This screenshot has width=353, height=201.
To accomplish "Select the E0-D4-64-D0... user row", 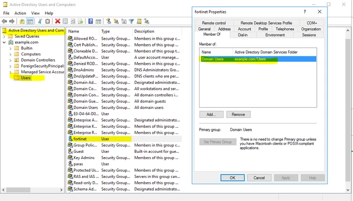I will point(125,114).
